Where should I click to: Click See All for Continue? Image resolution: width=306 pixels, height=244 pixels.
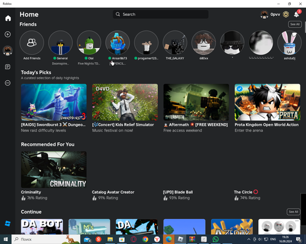click(x=293, y=212)
